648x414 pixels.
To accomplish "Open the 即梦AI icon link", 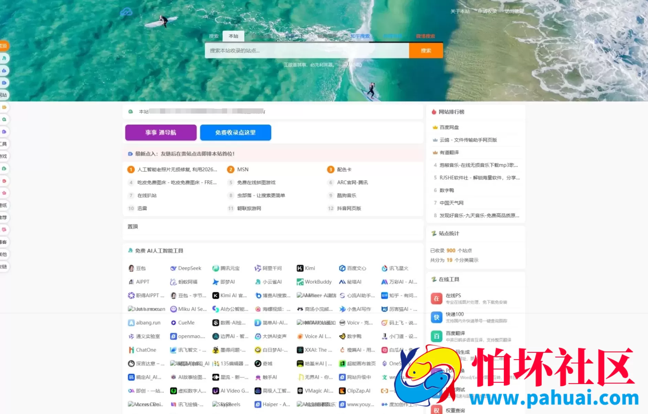I will point(216,282).
